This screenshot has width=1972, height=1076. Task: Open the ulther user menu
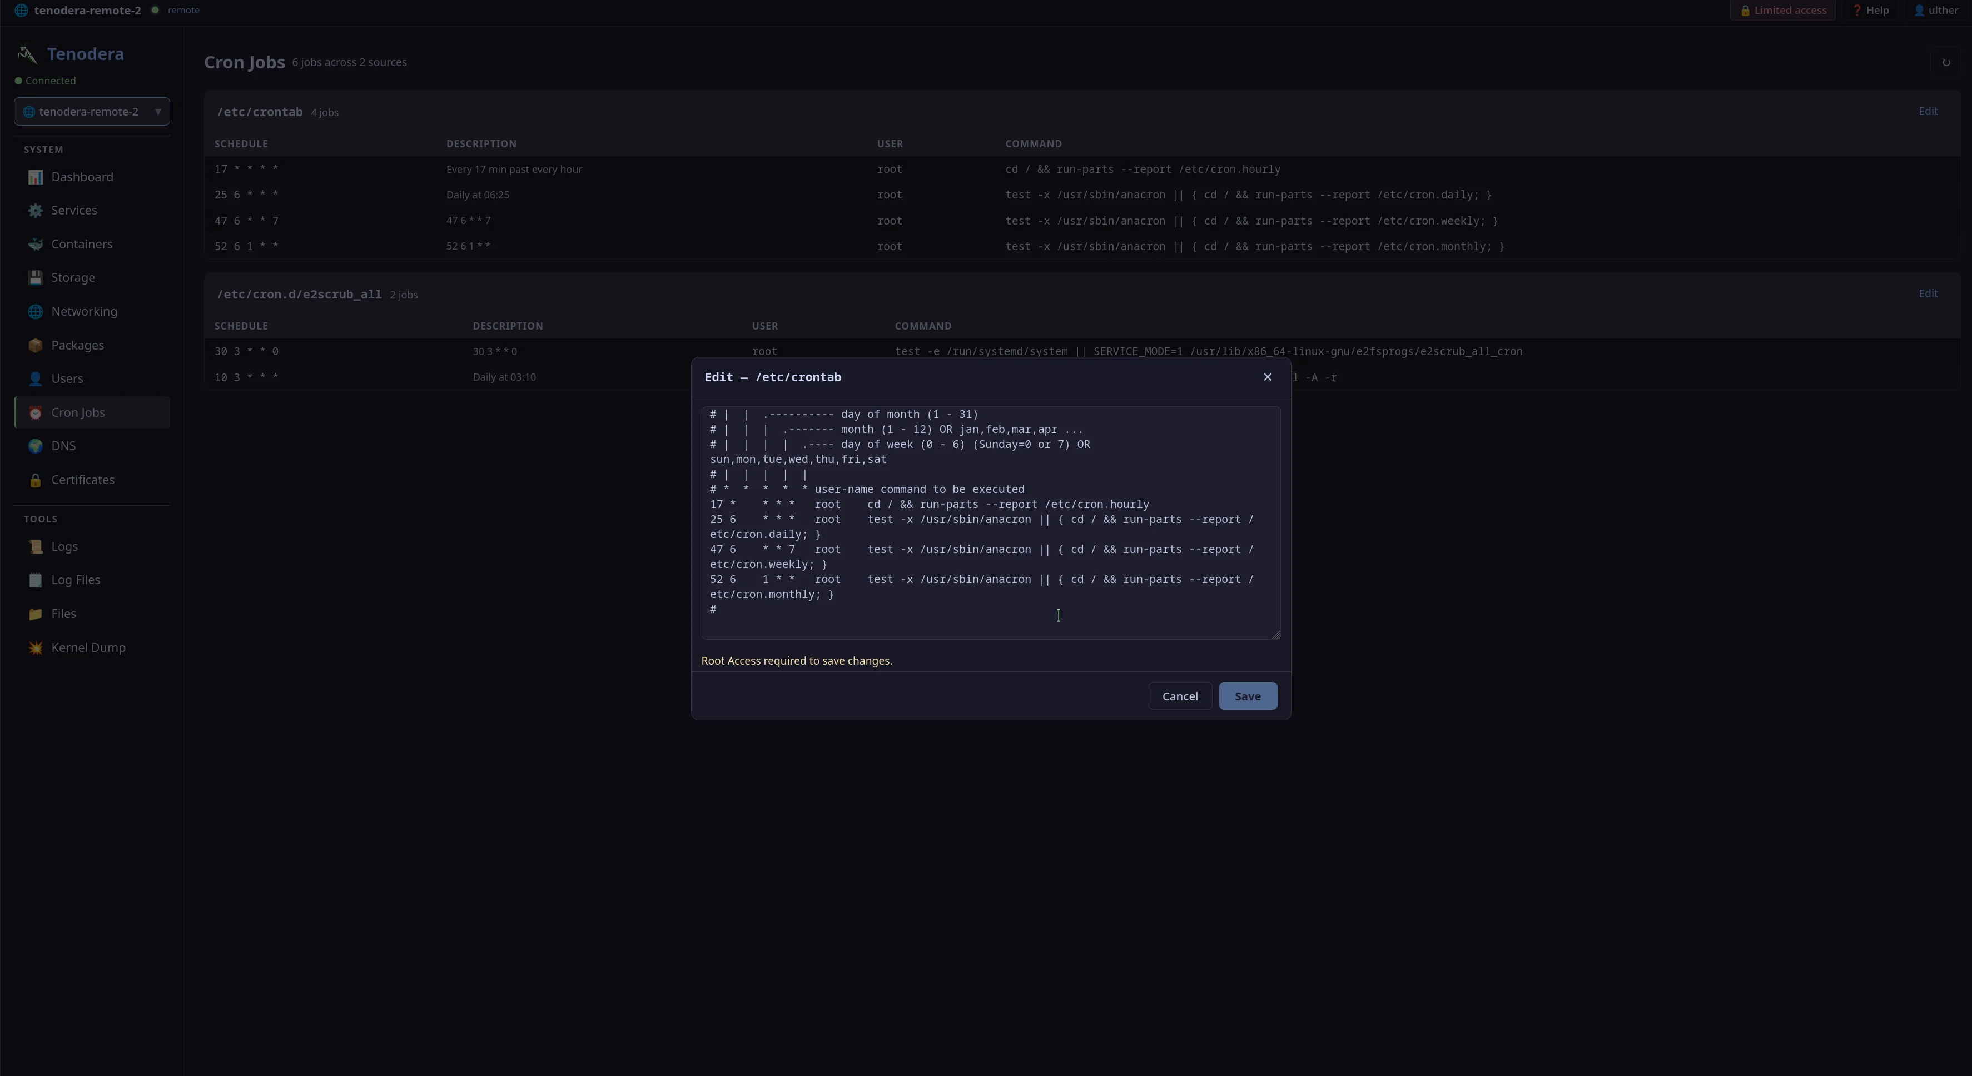(x=1936, y=11)
